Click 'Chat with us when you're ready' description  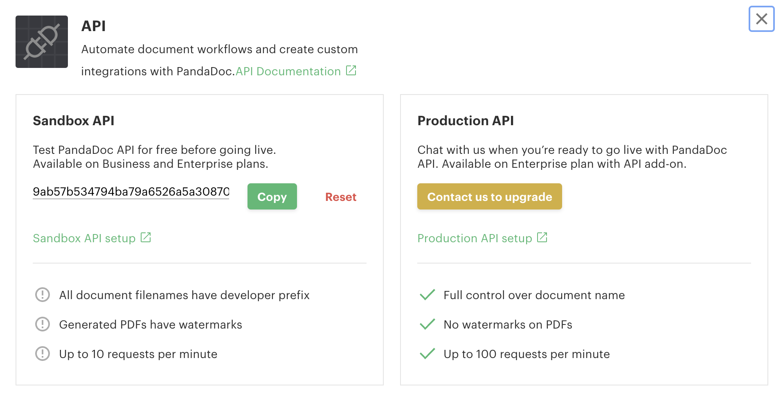coord(572,157)
